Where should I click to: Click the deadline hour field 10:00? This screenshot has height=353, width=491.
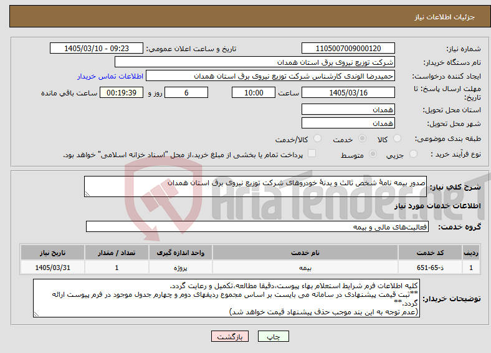pyautogui.click(x=254, y=93)
